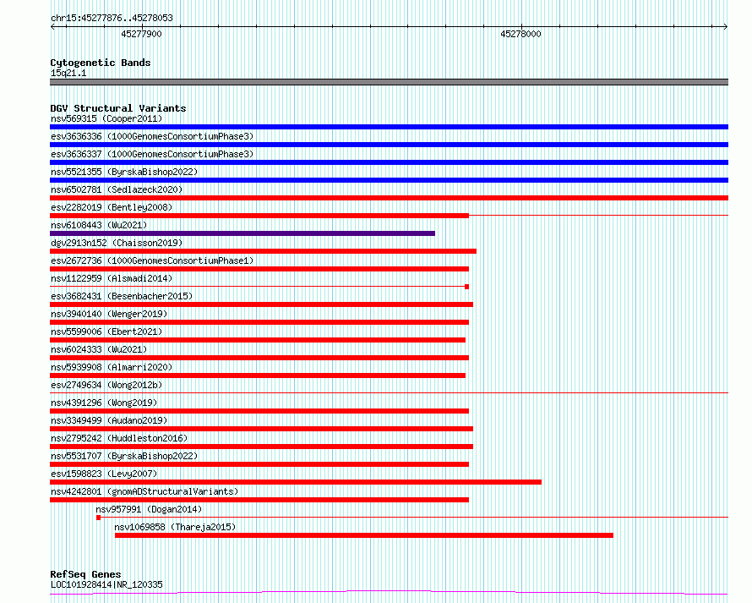This screenshot has height=603, width=752.
Task: Click the small red square end of nsv1122959
Action: pos(466,287)
